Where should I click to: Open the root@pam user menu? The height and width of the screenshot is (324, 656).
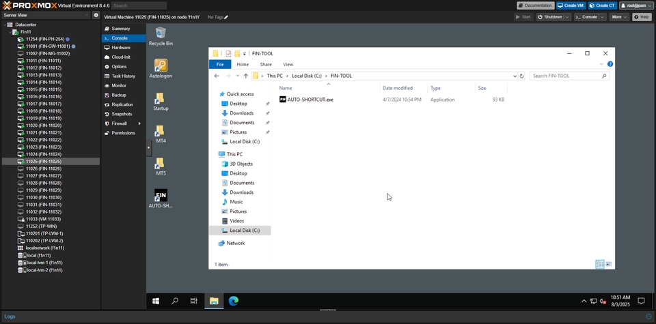tap(635, 5)
